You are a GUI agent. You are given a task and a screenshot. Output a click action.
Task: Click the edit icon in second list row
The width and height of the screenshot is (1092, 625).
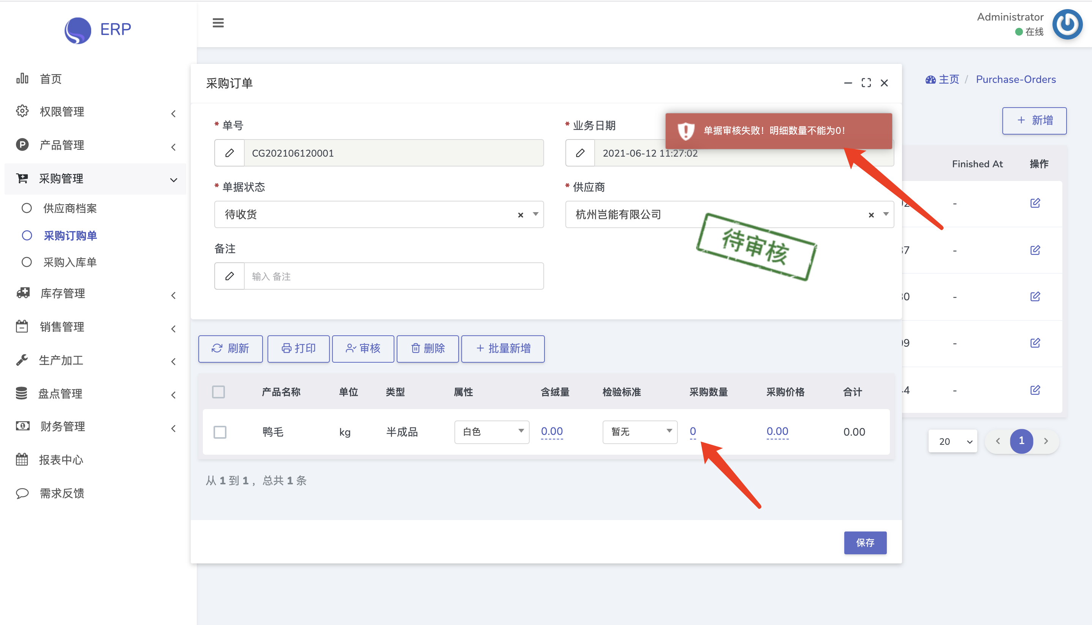(1035, 250)
